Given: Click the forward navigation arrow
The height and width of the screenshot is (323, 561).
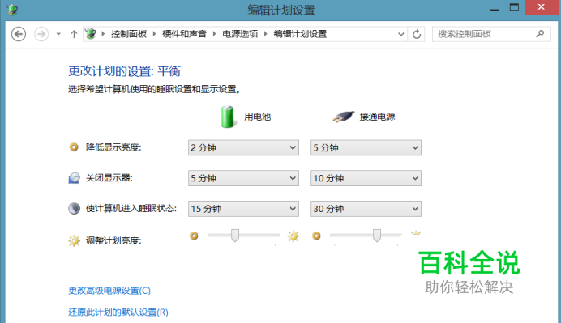Looking at the screenshot, I should click(x=41, y=34).
